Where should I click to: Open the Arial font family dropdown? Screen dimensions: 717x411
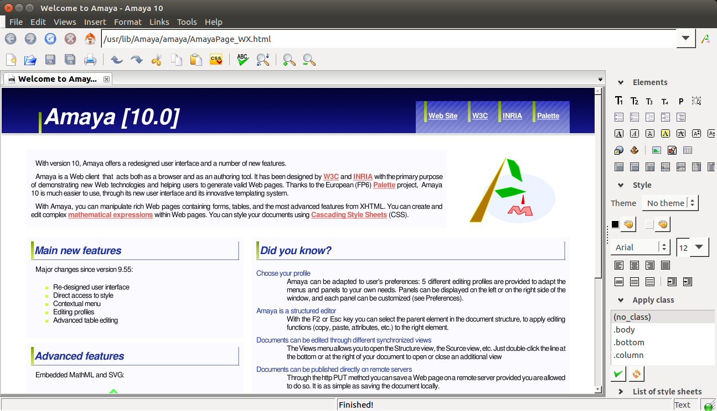click(640, 247)
